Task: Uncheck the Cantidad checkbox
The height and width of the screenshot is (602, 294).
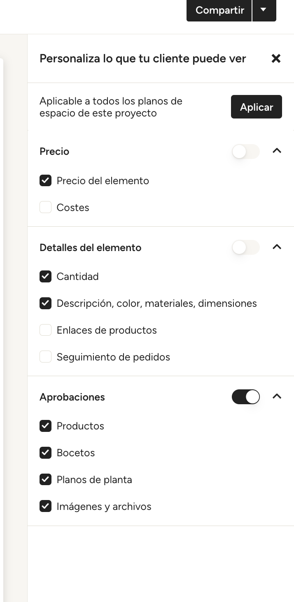Action: tap(46, 277)
